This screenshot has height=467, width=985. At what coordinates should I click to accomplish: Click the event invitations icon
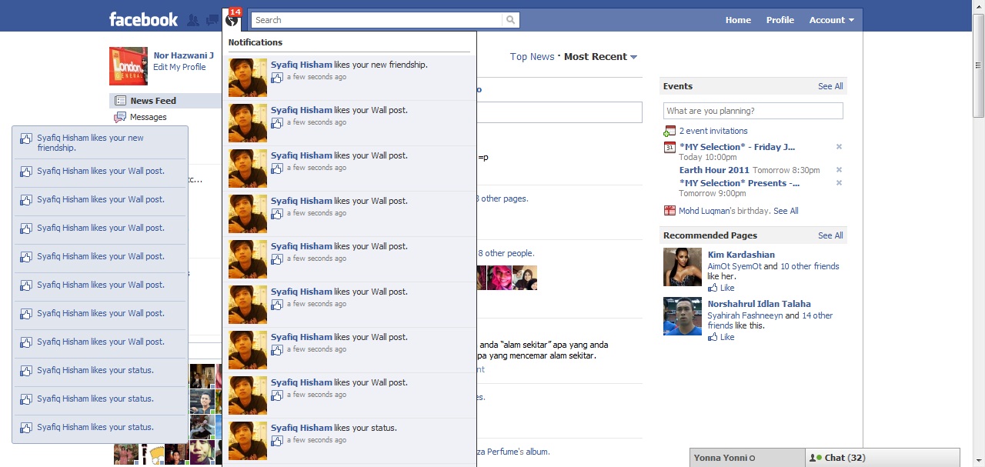pyautogui.click(x=669, y=131)
